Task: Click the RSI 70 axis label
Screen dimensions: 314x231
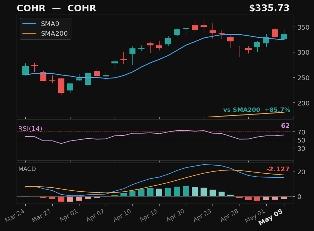Action: click(x=301, y=132)
